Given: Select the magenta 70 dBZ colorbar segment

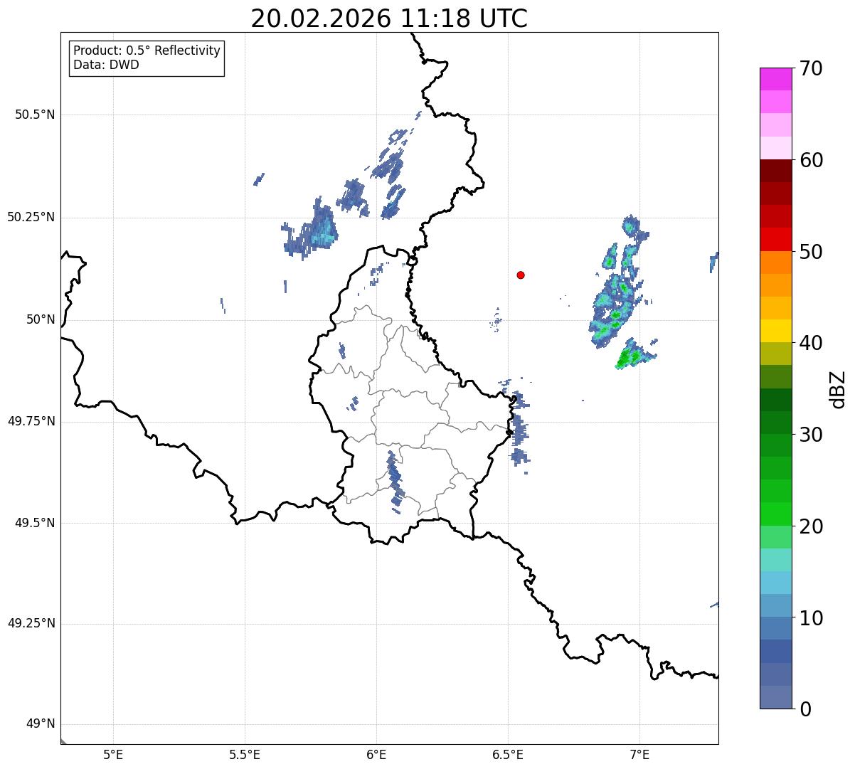Looking at the screenshot, I should tap(775, 79).
